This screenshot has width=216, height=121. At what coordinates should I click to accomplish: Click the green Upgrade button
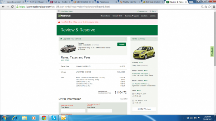(x=122, y=44)
